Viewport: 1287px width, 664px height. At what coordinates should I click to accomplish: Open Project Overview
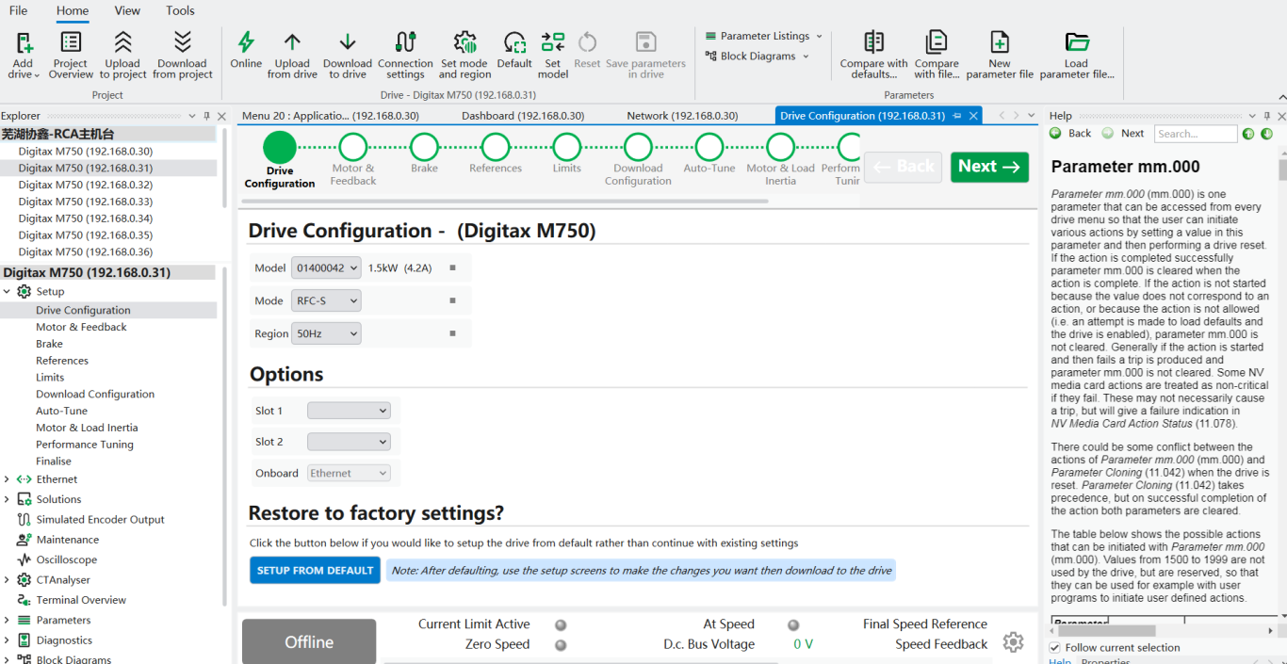[x=71, y=42]
